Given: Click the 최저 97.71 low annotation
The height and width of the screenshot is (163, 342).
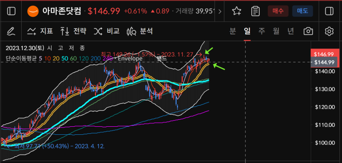Looking at the screenshot, I should tap(59, 146).
